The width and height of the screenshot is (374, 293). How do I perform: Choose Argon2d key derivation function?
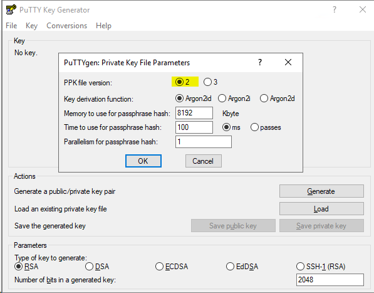coord(278,99)
